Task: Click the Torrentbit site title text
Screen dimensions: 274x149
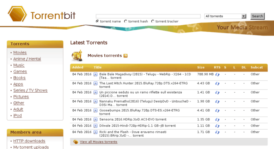Action: [x=53, y=15]
